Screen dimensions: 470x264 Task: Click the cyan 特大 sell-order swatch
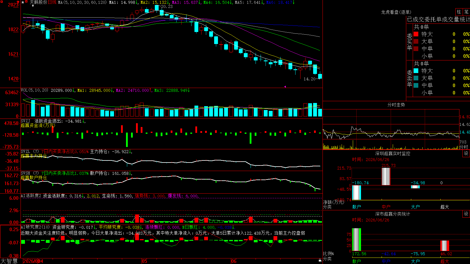point(416,71)
